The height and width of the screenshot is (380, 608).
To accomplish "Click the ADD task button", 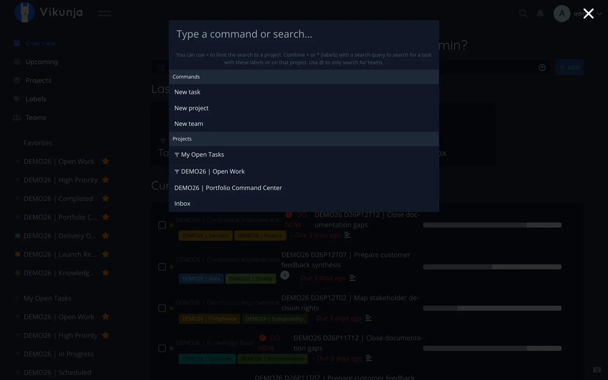I will (569, 67).
